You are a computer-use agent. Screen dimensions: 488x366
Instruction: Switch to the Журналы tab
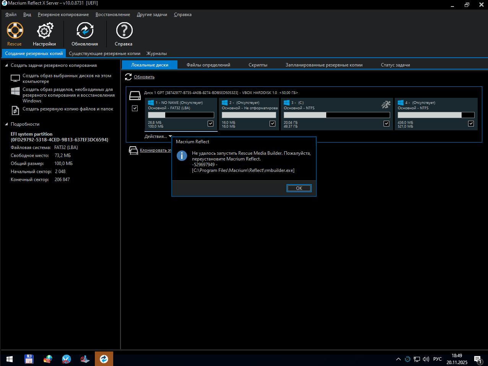[156, 53]
